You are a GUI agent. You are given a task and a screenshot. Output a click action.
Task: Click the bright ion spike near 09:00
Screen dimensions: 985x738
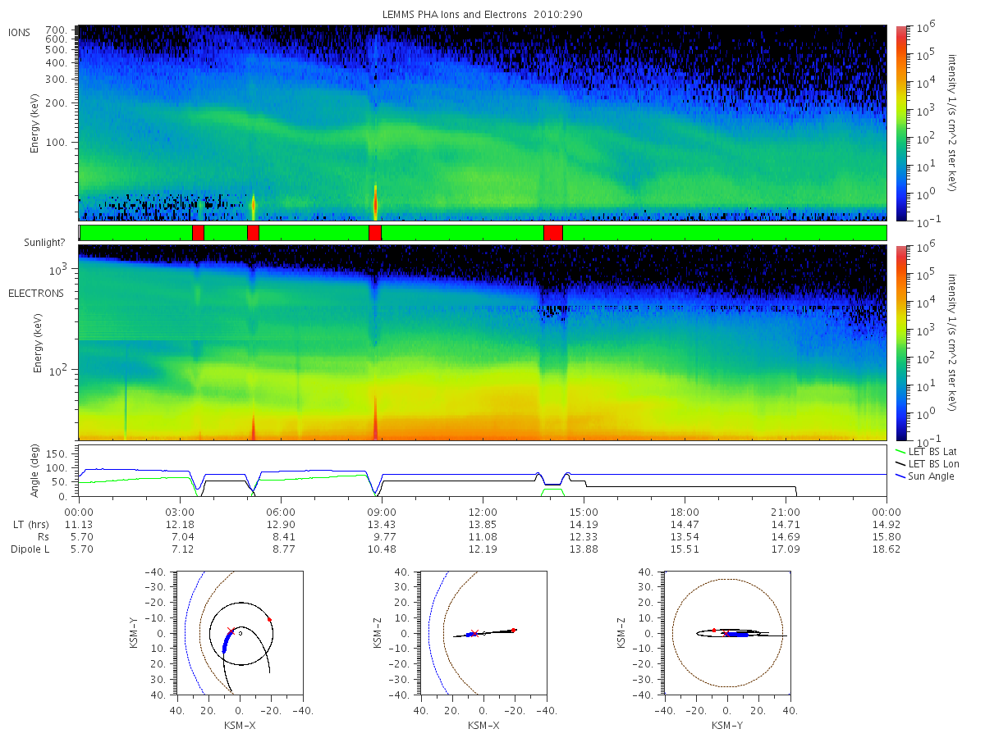pyautogui.click(x=375, y=200)
